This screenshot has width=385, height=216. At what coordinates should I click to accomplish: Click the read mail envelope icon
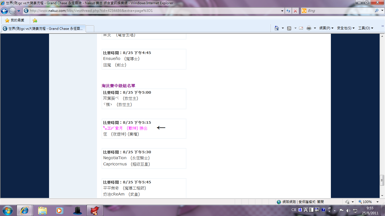(x=301, y=28)
